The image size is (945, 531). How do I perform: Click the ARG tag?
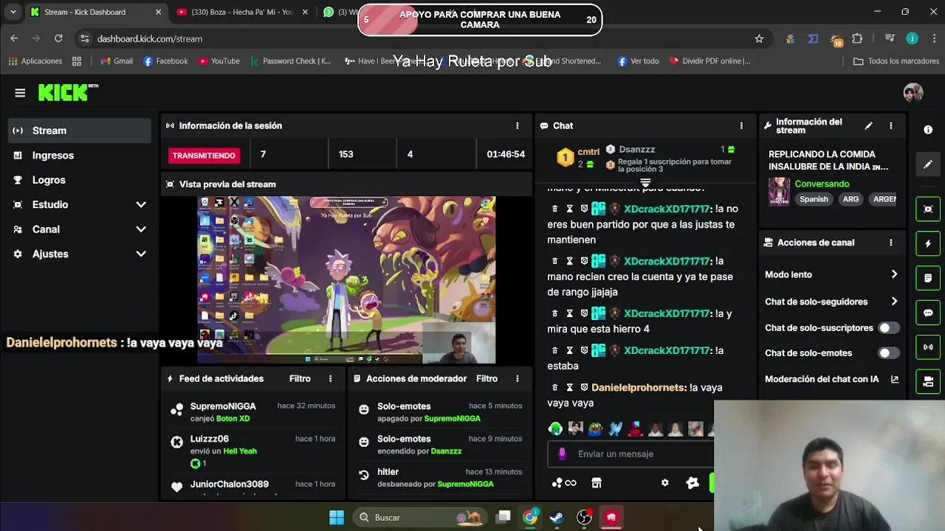coord(850,199)
